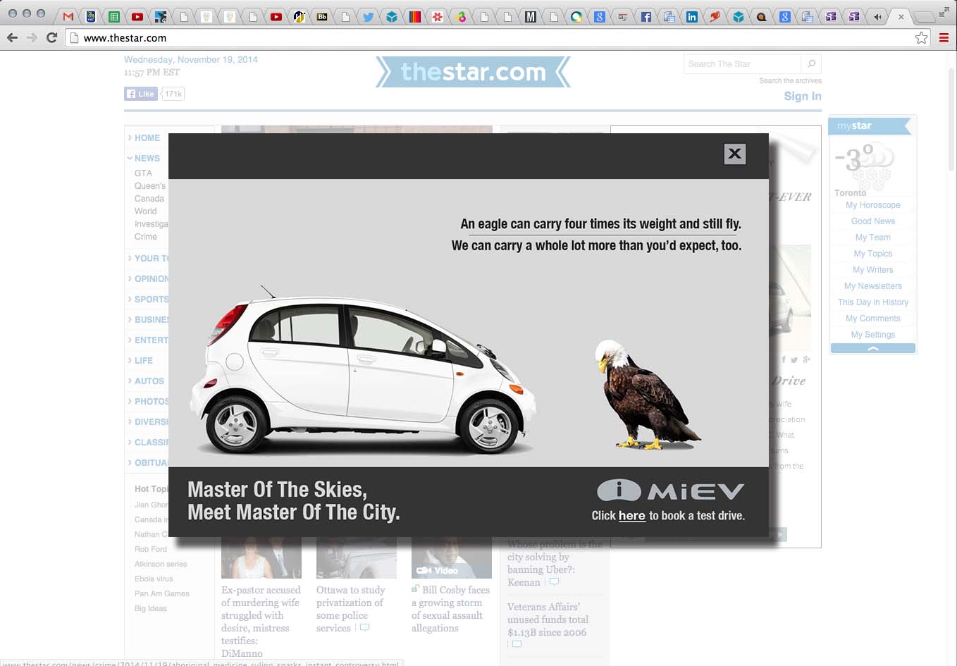957x666 pixels.
Task: Open the Sign In link
Action: pyautogui.click(x=803, y=96)
